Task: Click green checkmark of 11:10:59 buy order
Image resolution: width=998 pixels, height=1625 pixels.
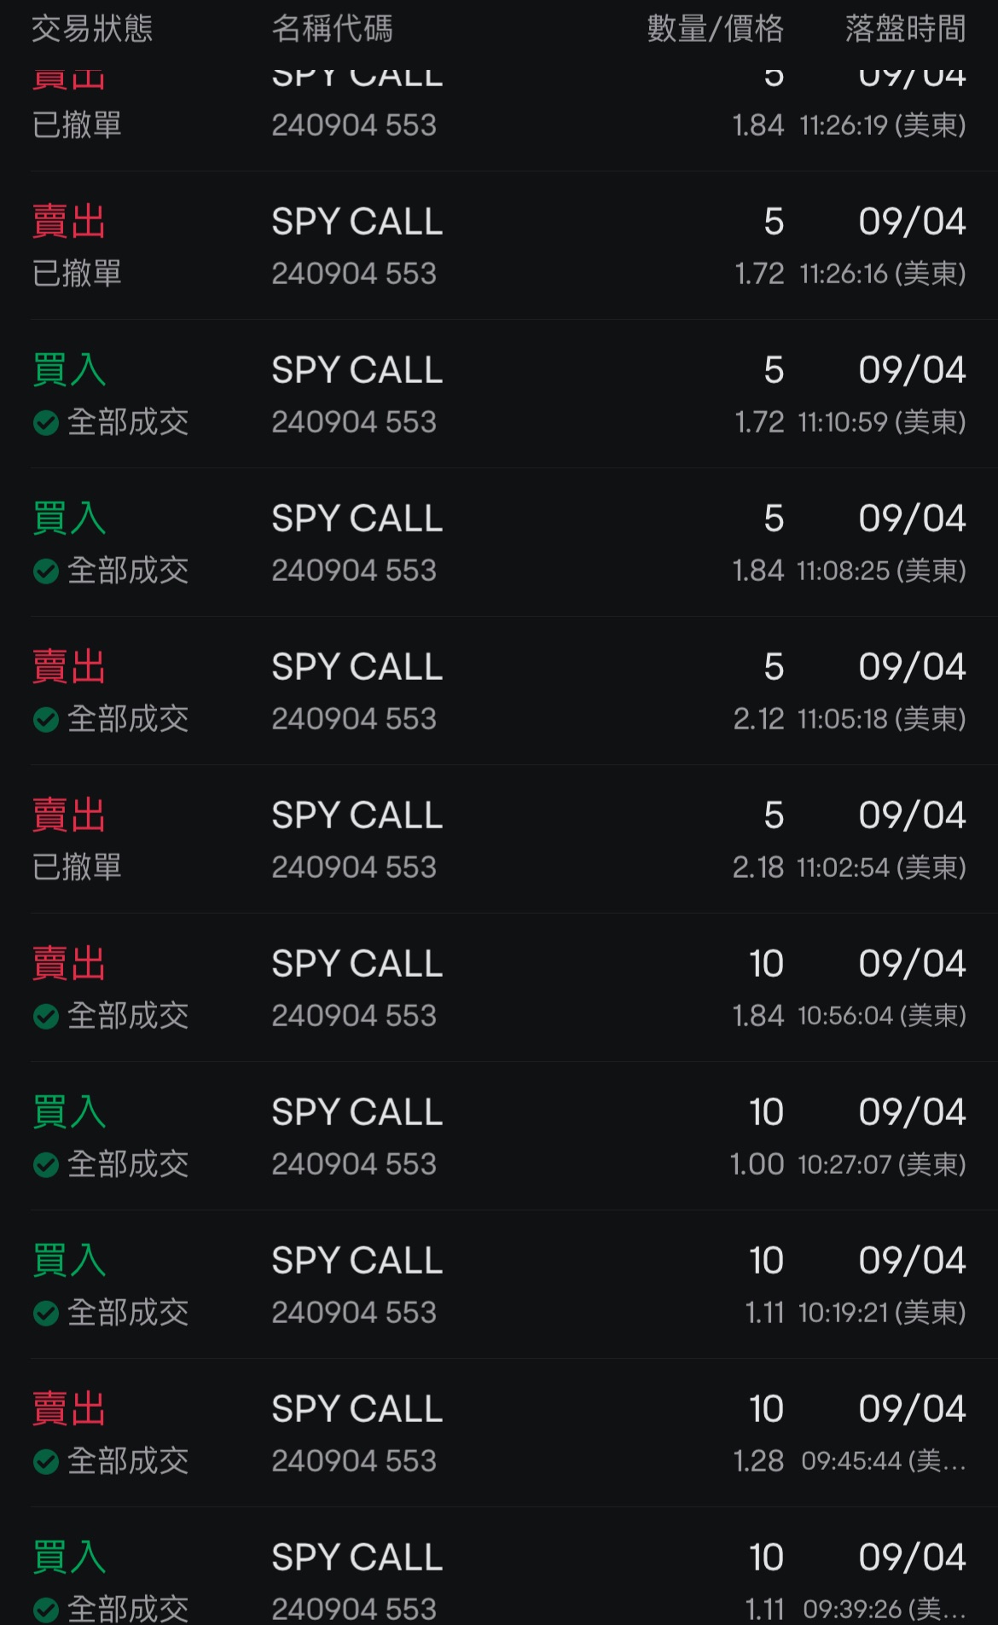Action: (46, 422)
